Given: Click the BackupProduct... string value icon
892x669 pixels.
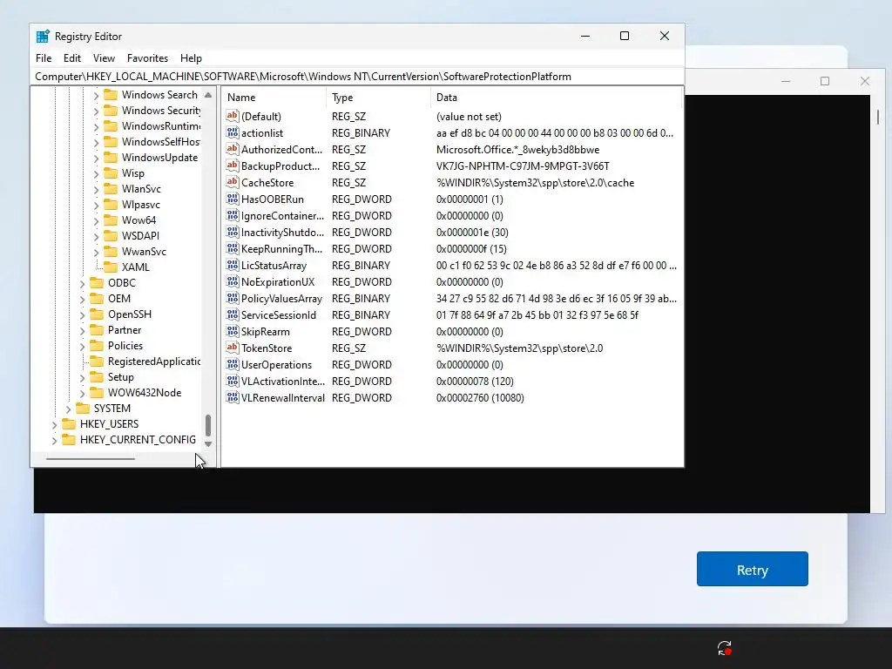Looking at the screenshot, I should click(232, 166).
